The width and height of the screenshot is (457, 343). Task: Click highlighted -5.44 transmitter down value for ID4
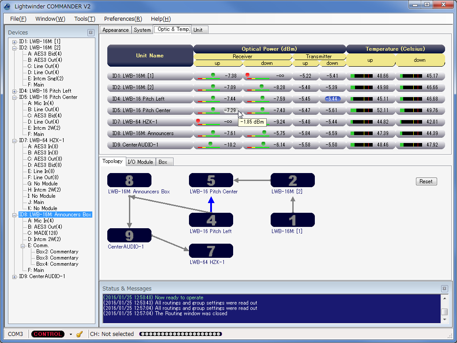[333, 99]
